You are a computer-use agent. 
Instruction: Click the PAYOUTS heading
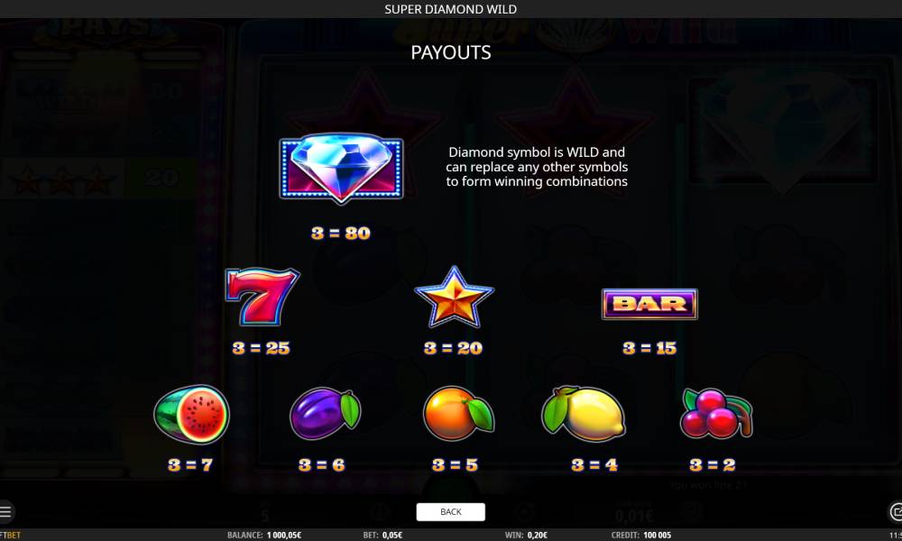click(x=451, y=52)
